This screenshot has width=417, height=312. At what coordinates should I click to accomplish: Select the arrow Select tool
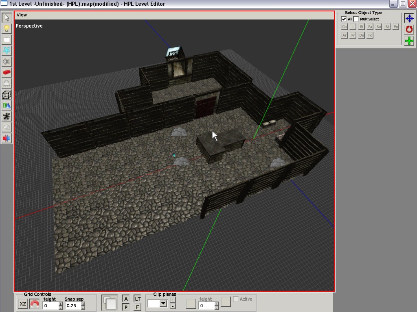pyautogui.click(x=7, y=18)
